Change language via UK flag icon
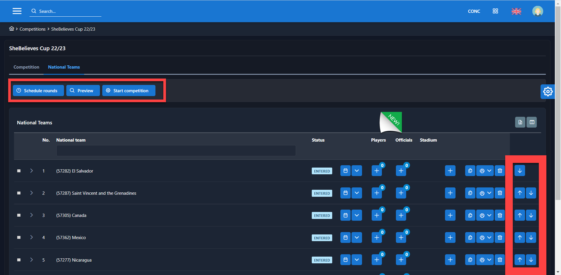 click(516, 11)
